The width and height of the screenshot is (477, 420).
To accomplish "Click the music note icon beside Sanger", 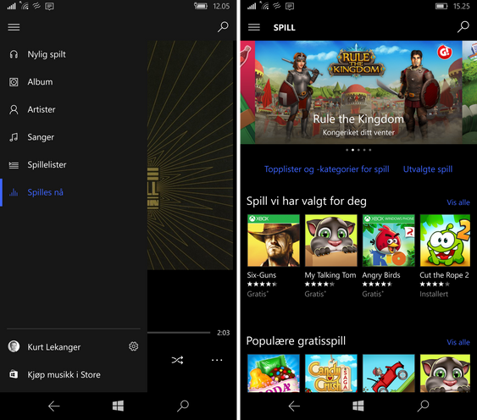I will [14, 137].
